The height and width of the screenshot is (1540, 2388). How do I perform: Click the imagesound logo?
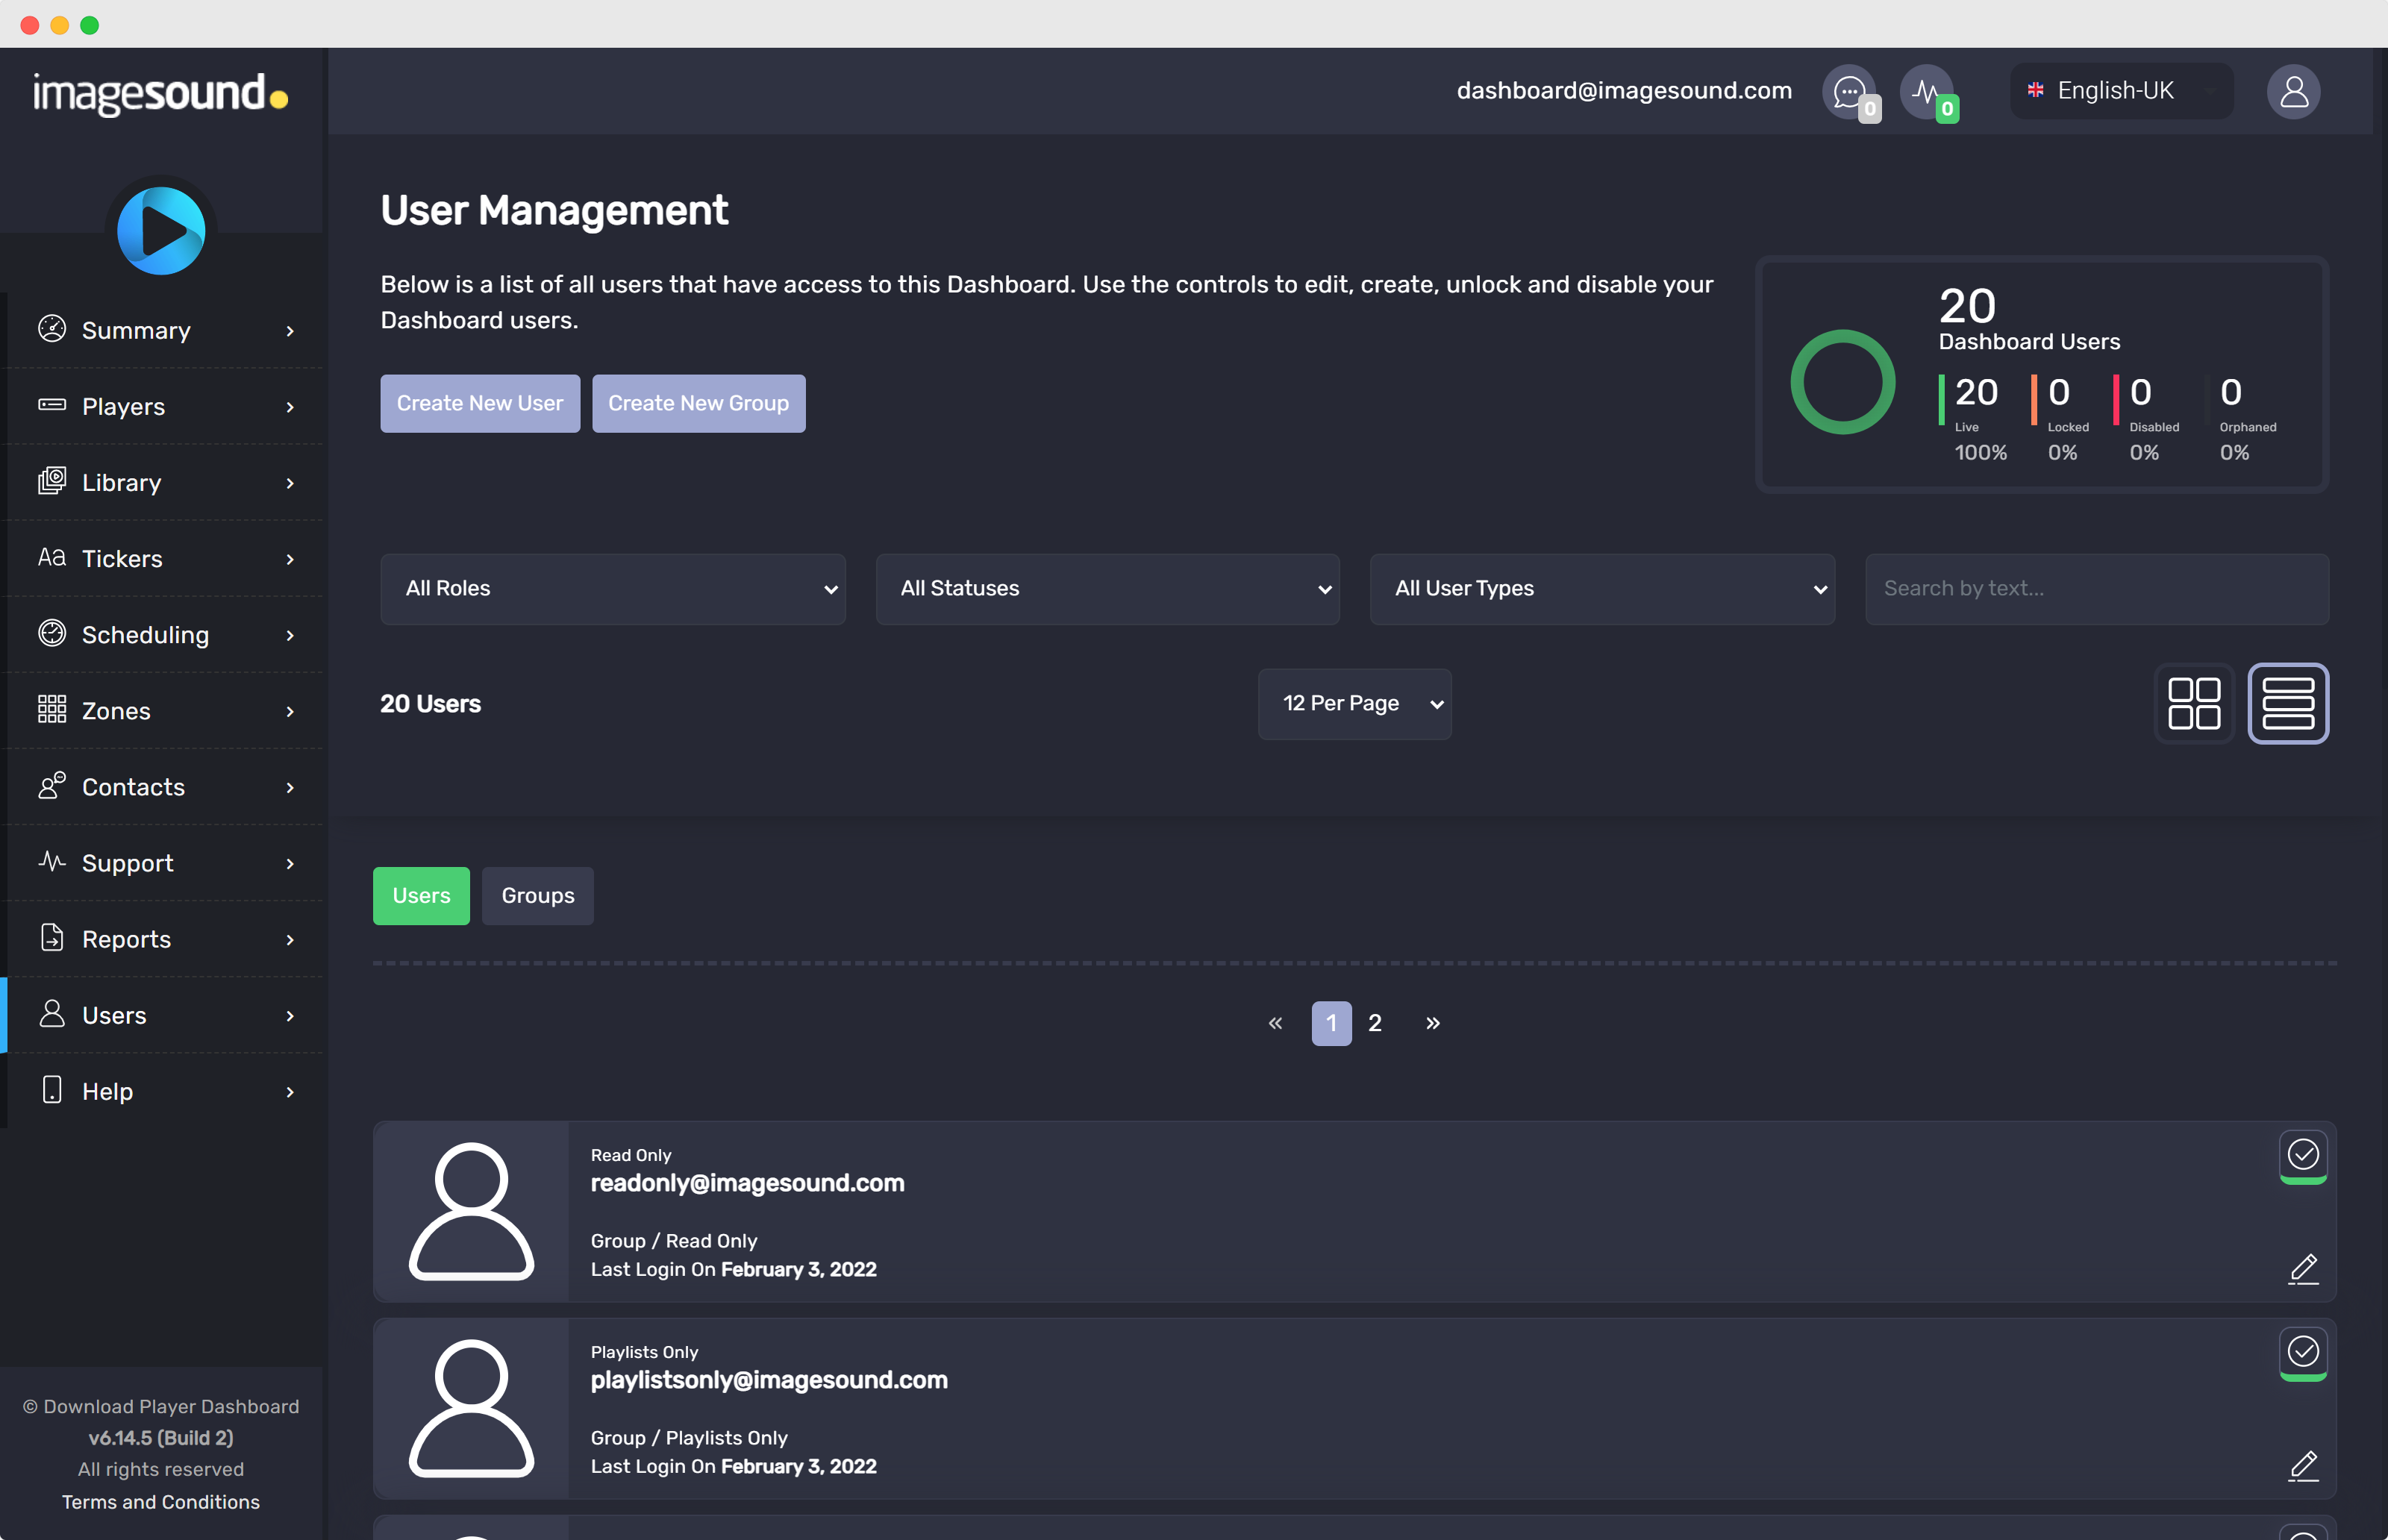160,94
